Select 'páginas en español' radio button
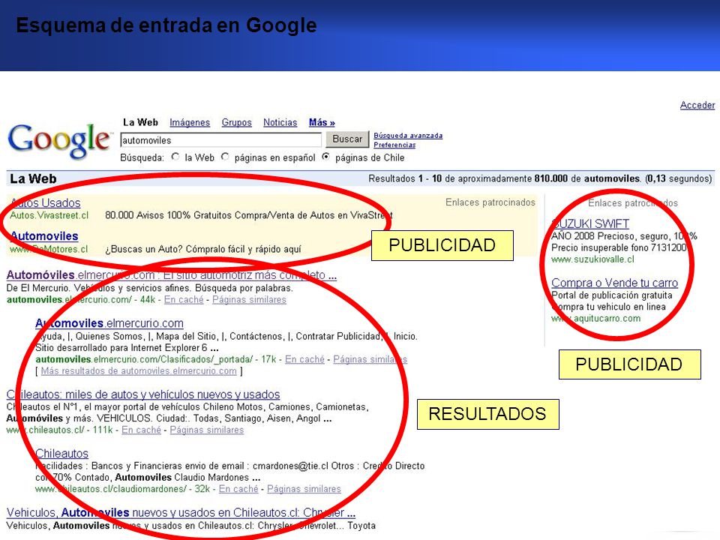The height and width of the screenshot is (540, 720). (x=225, y=157)
